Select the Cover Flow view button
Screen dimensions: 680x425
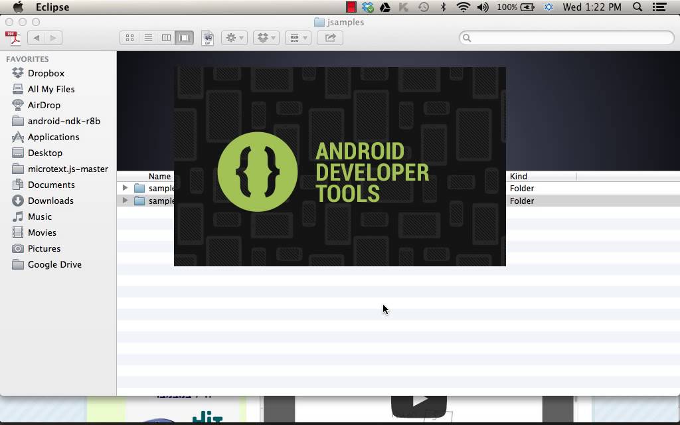click(185, 38)
